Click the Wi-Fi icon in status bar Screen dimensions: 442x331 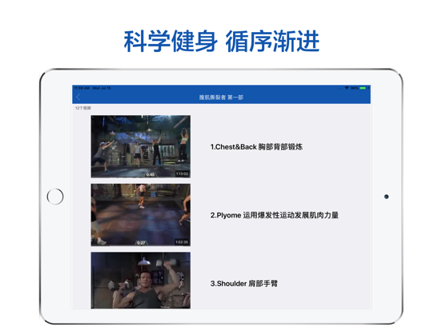pos(347,88)
